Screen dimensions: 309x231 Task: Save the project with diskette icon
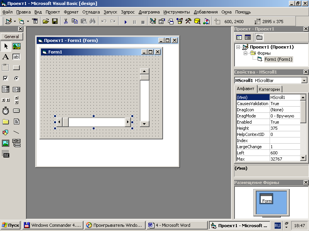point(55,21)
